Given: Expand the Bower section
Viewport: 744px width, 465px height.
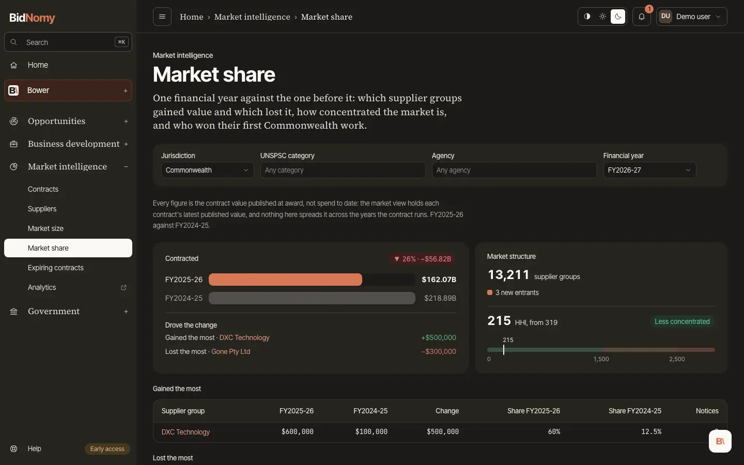Looking at the screenshot, I should 126,91.
